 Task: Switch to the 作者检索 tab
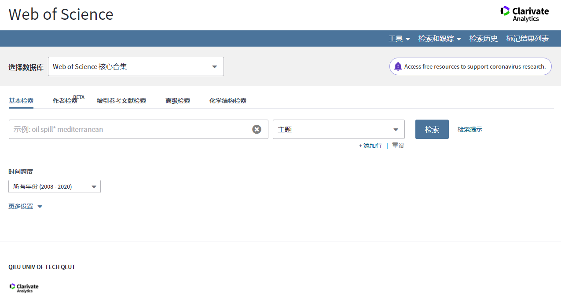(x=65, y=101)
